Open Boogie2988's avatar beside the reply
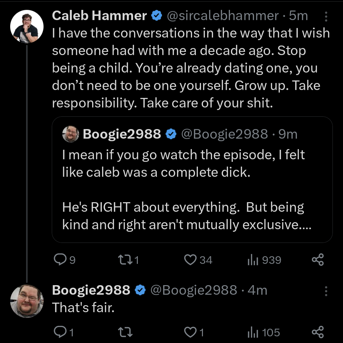Image resolution: width=343 pixels, height=343 pixels. coord(27,301)
